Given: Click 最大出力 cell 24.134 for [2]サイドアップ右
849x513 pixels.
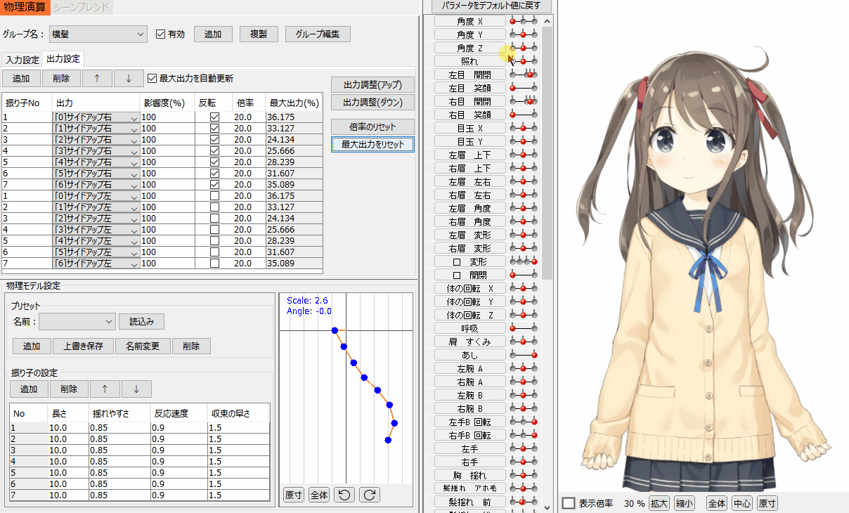Looking at the screenshot, I should pos(294,140).
